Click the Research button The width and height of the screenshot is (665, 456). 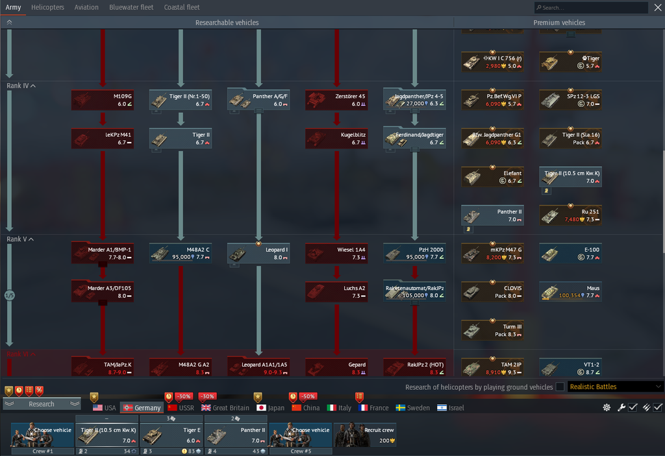[x=42, y=404]
